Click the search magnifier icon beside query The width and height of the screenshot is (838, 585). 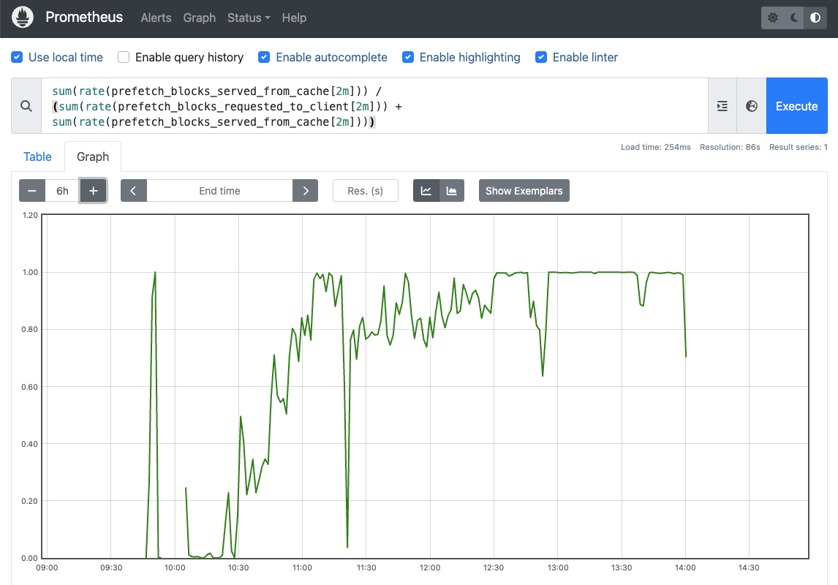(x=26, y=106)
